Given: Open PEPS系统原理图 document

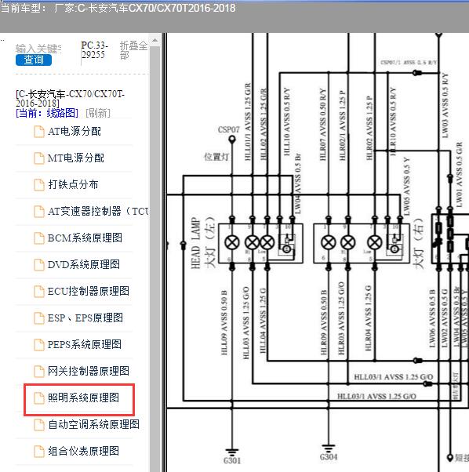Looking at the screenshot, I should pyautogui.click(x=85, y=344).
